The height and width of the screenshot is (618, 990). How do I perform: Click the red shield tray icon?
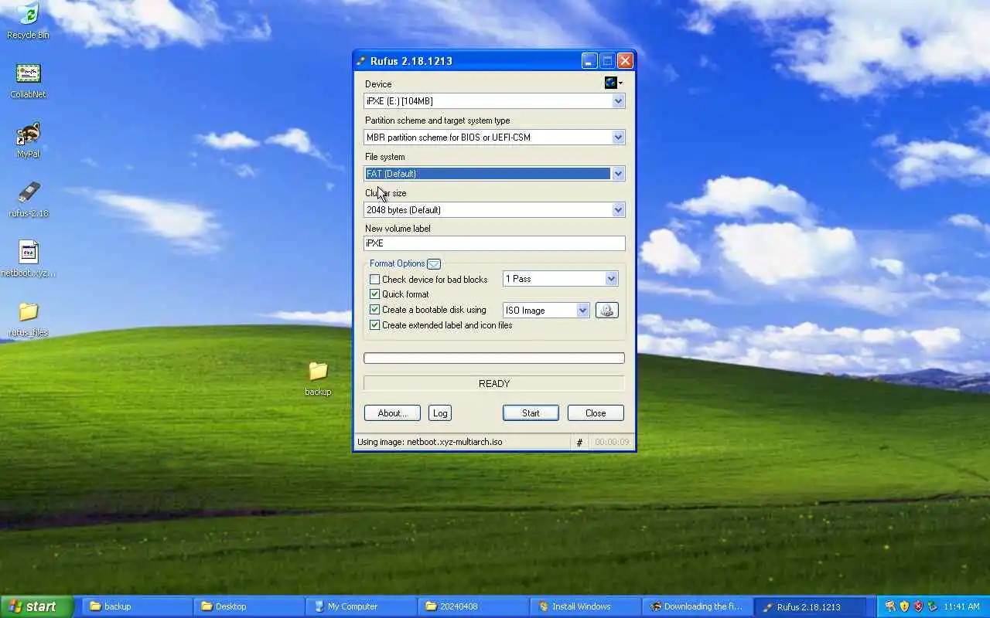coord(918,606)
